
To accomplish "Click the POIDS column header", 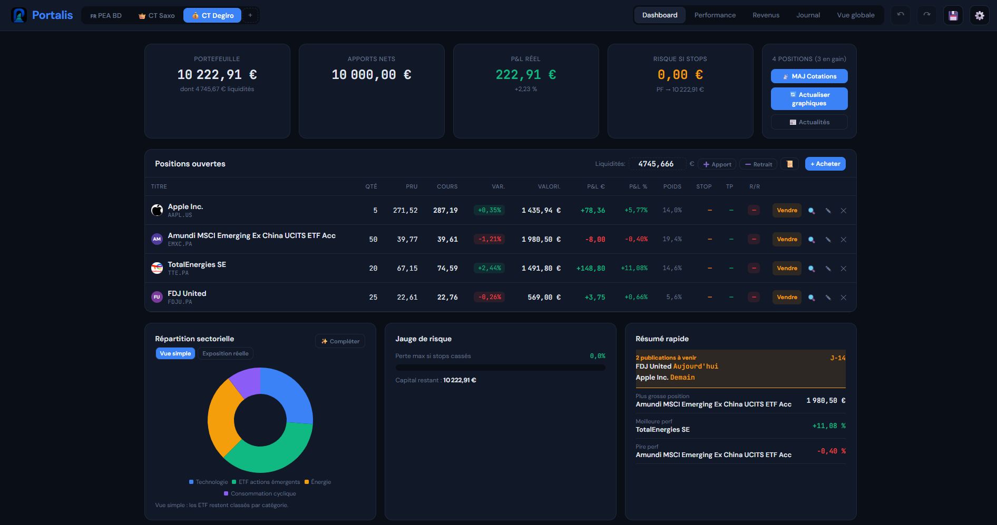I will click(672, 186).
